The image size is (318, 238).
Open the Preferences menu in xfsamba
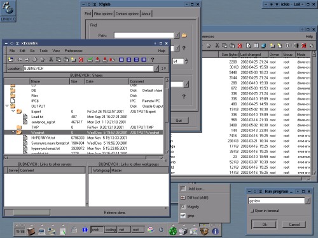click(73, 51)
